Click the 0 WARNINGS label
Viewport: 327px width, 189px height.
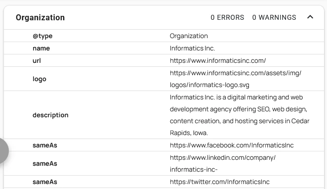coord(274,17)
